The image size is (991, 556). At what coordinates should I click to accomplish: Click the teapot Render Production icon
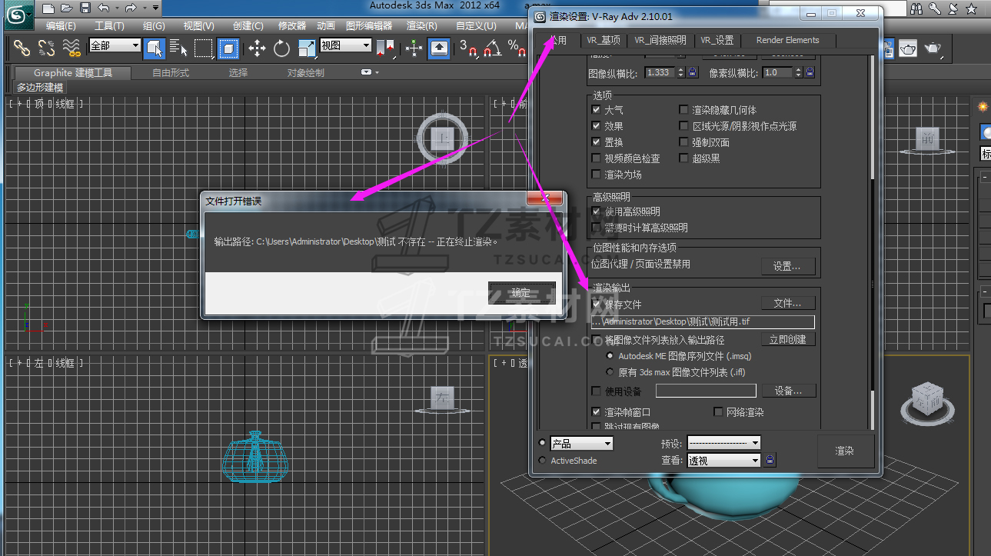pyautogui.click(x=933, y=48)
